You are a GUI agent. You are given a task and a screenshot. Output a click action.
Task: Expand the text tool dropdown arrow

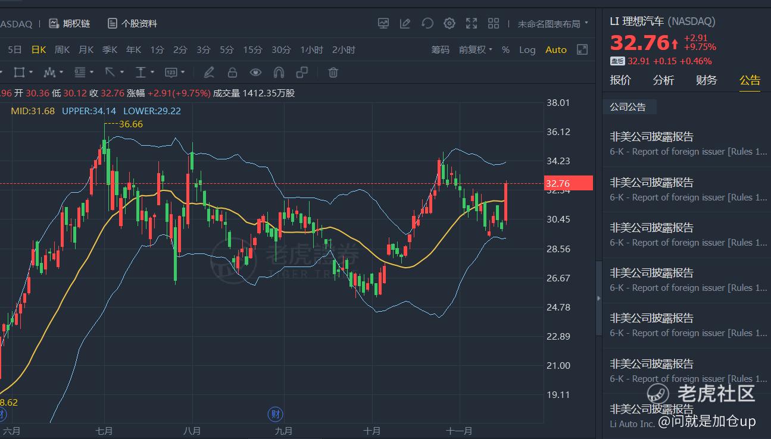pos(152,73)
